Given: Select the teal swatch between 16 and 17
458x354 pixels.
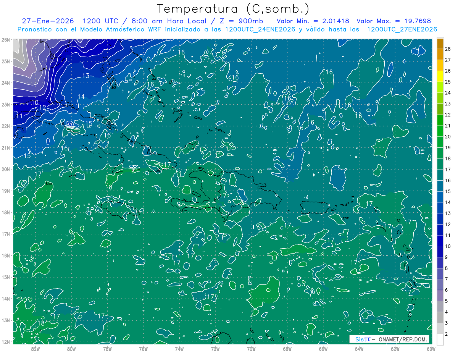Looking at the screenshot, I should (x=440, y=175).
